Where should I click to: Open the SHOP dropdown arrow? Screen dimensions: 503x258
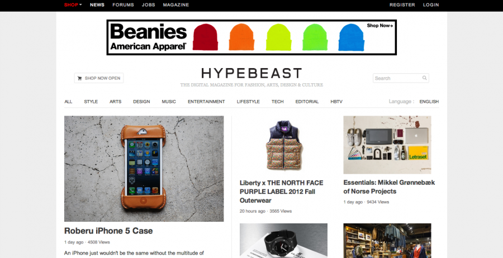(80, 5)
